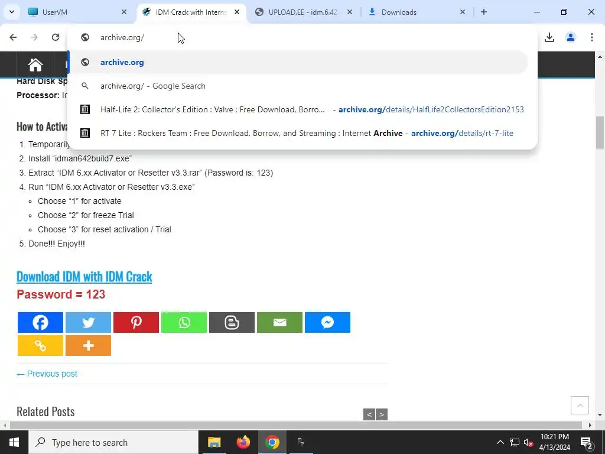Switch to the Downloads tab
This screenshot has height=454, width=605.
click(417, 12)
